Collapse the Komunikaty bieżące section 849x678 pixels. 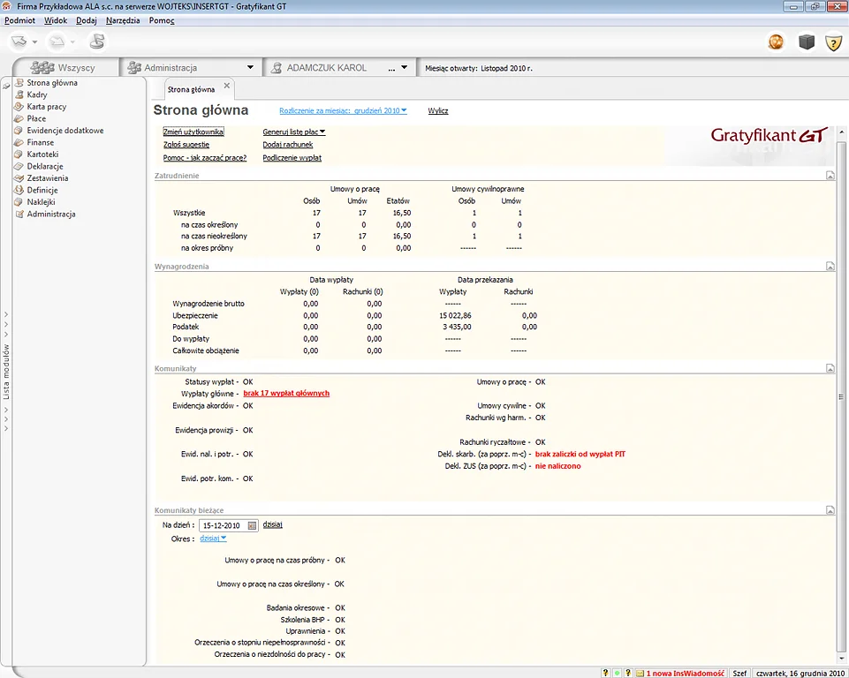coord(830,510)
